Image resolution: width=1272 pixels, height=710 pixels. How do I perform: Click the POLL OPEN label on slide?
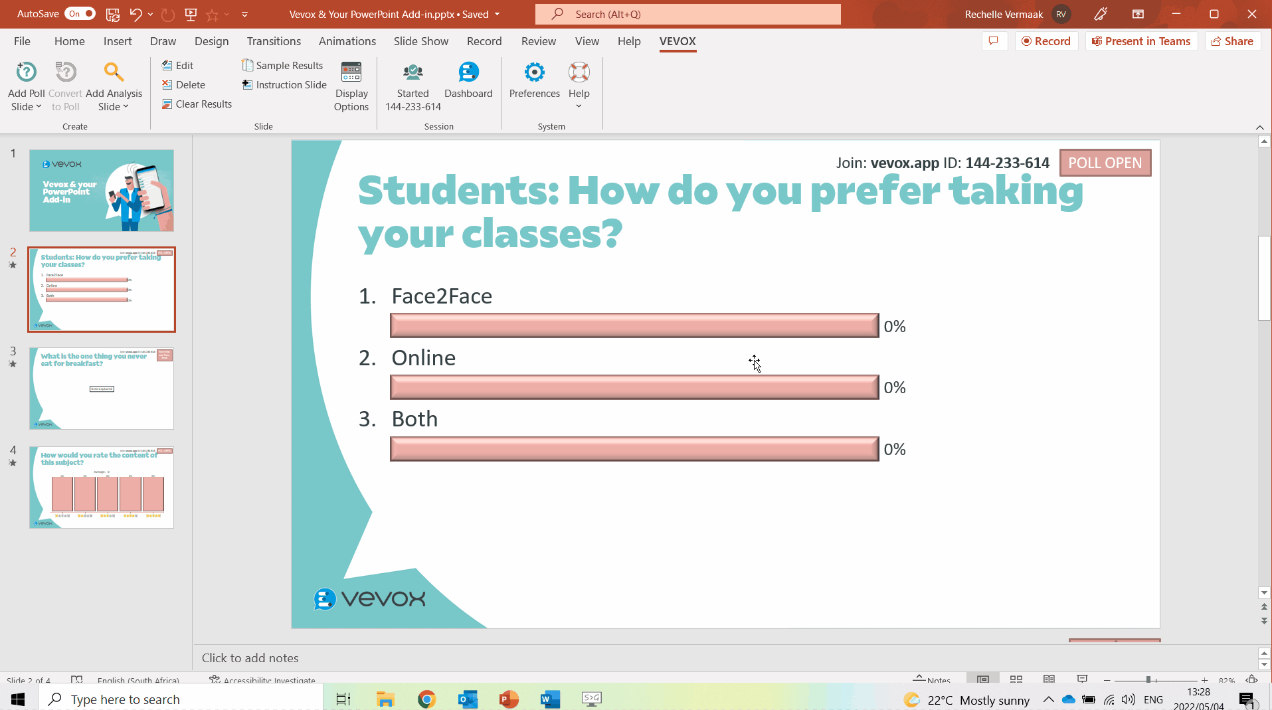(x=1105, y=163)
